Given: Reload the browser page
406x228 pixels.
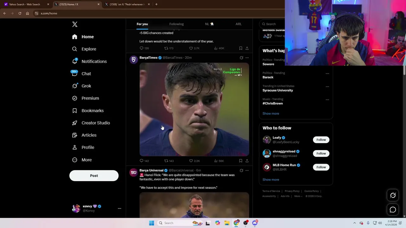Looking at the screenshot, I should [20, 13].
